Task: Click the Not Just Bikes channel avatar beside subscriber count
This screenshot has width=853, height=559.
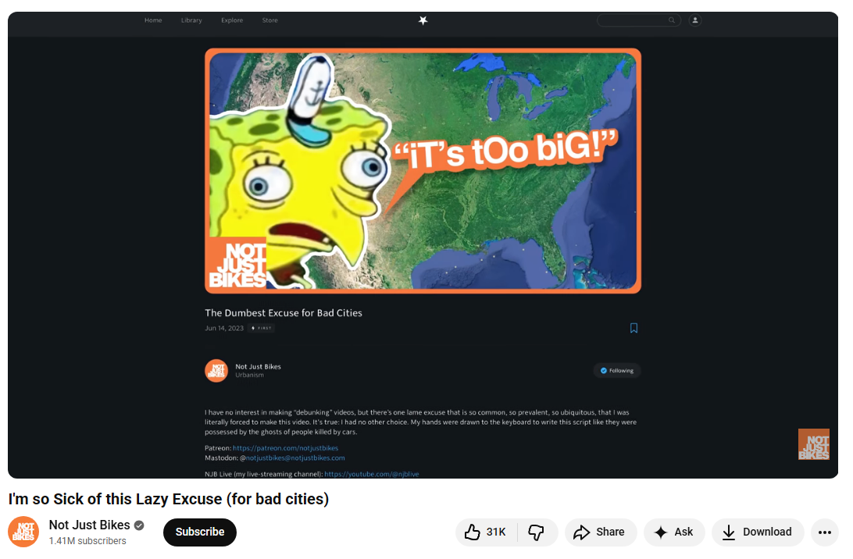Action: (23, 532)
